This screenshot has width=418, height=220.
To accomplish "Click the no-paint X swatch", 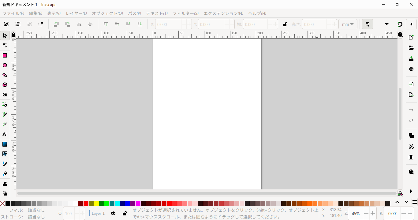I will coord(3,203).
